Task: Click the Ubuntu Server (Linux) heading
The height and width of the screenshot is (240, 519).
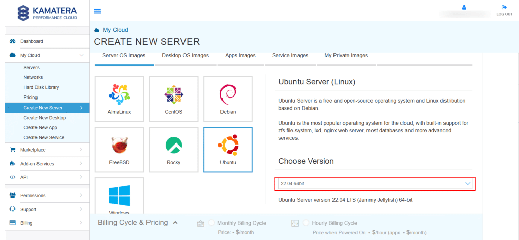Action: pos(317,82)
